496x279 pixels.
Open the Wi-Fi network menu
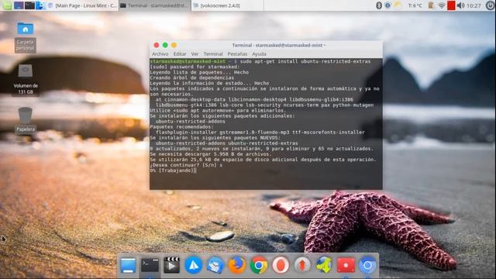442,5
